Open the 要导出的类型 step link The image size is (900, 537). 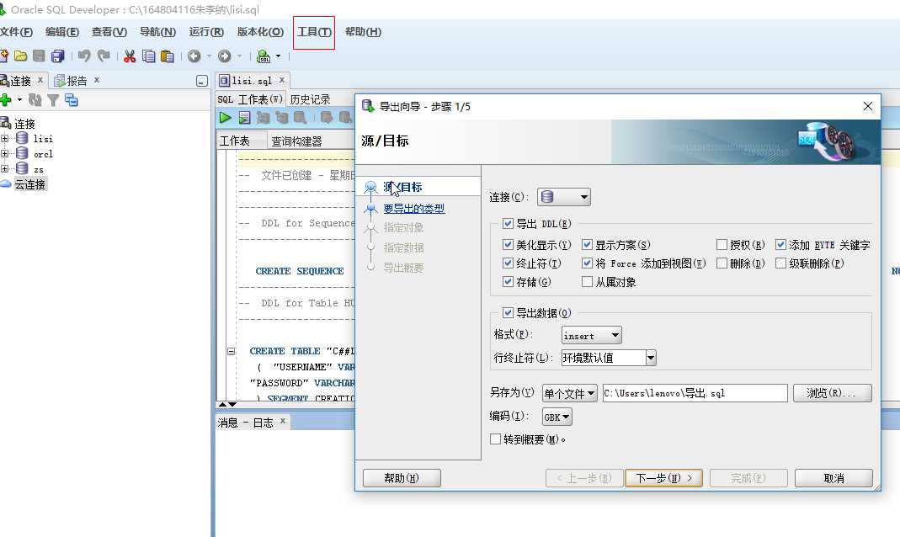[414, 208]
